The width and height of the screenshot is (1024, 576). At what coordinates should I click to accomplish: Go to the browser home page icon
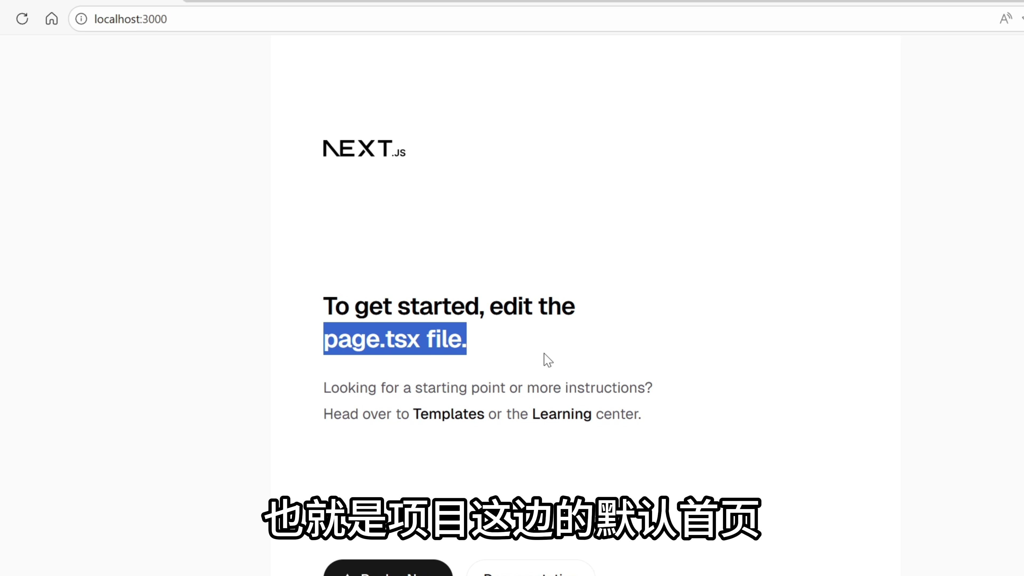52,19
